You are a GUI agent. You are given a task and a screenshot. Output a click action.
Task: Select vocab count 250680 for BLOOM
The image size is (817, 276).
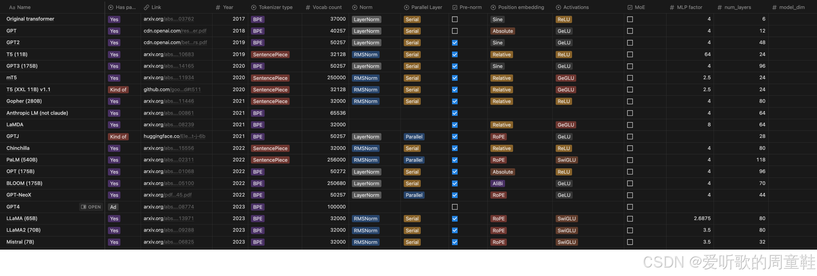tap(336, 183)
